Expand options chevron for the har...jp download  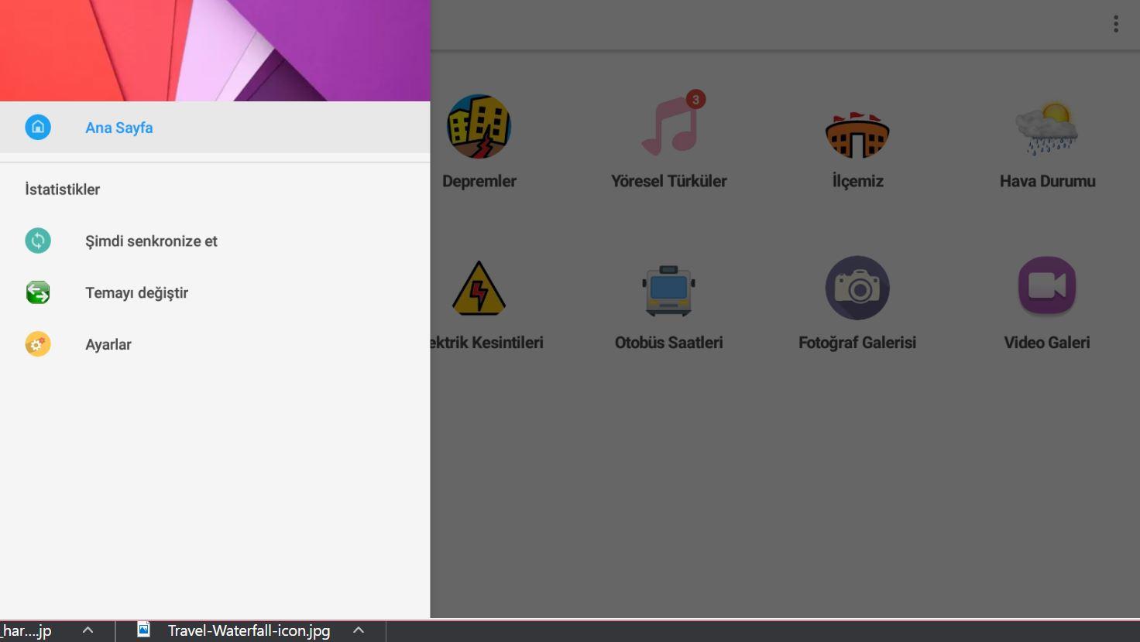coord(88,630)
